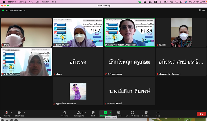Stop Video camera toggle
This screenshot has height=121, width=207.
tap(19, 113)
